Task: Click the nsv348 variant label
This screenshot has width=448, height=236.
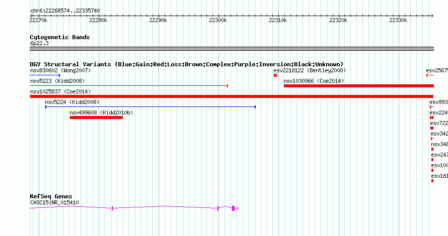Action: (439, 144)
